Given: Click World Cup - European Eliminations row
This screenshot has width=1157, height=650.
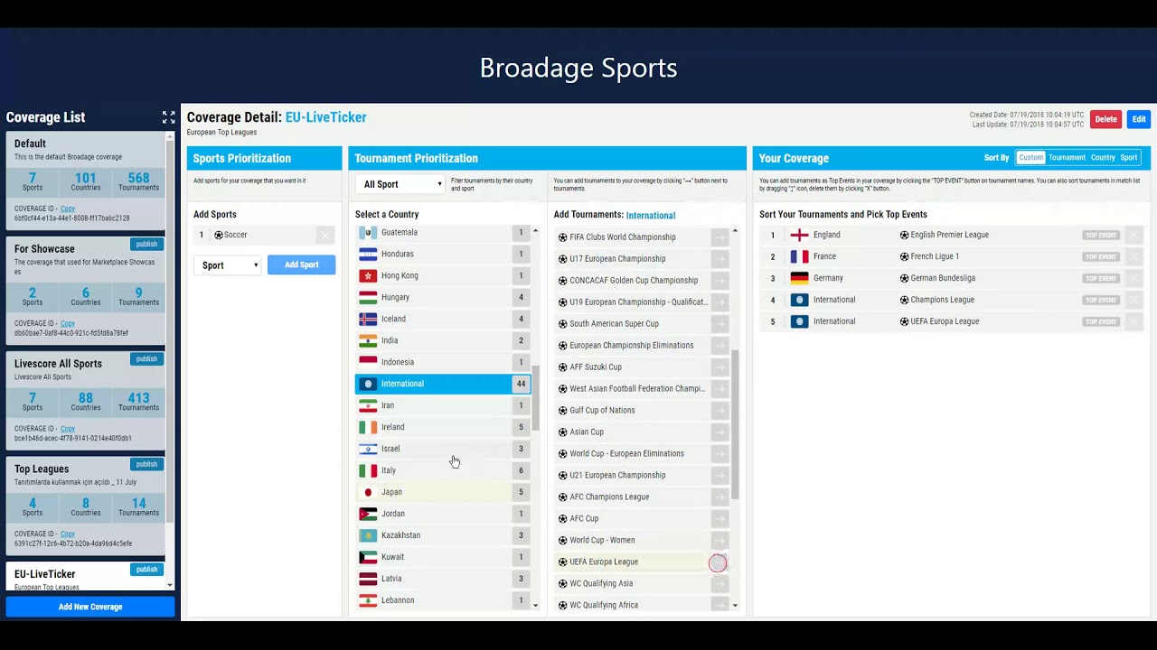Looking at the screenshot, I should 642,454.
